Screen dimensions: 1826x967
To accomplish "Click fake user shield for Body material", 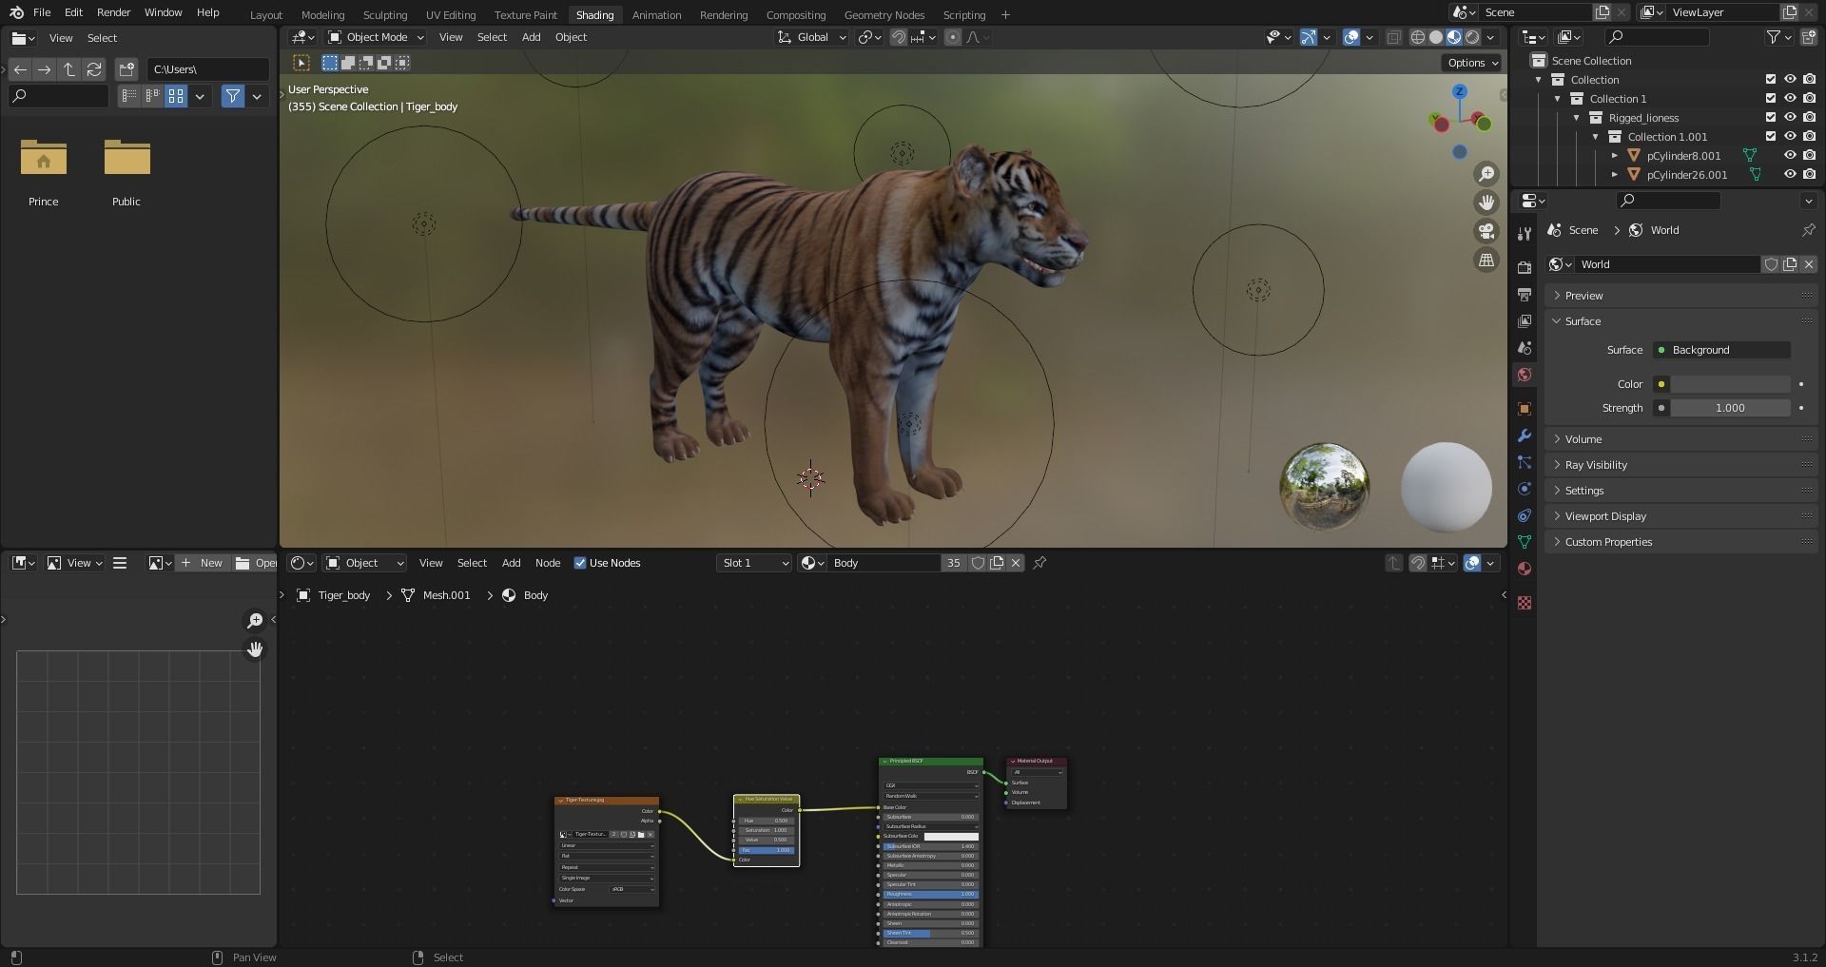I will tap(978, 563).
